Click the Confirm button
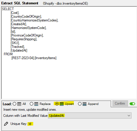This screenshot has width=137, height=131. (x=120, y=103)
